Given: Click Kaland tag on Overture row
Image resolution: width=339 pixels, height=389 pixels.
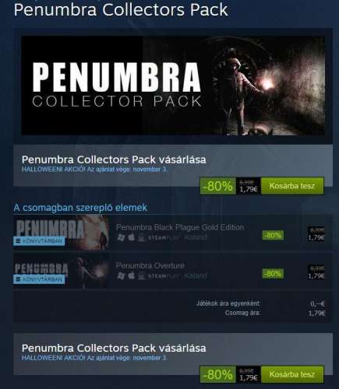Looking at the screenshot, I should coord(196,275).
